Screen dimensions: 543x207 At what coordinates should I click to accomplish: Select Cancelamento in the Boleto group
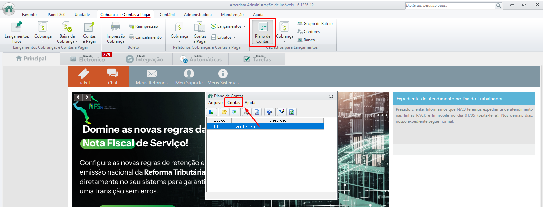(x=145, y=37)
